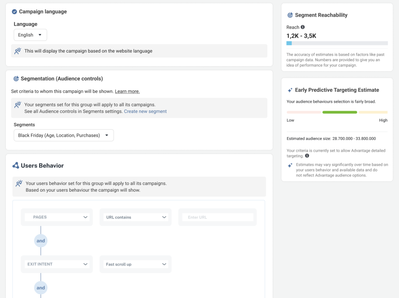Open the Fast scroll up dropdown
The width and height of the screenshot is (399, 298).
[x=136, y=264]
